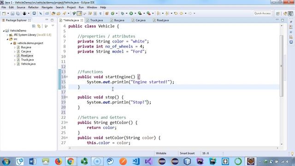This screenshot has height=166, width=295.
Task: Expand the Truck.java tree node
Action: (x=15, y=60)
